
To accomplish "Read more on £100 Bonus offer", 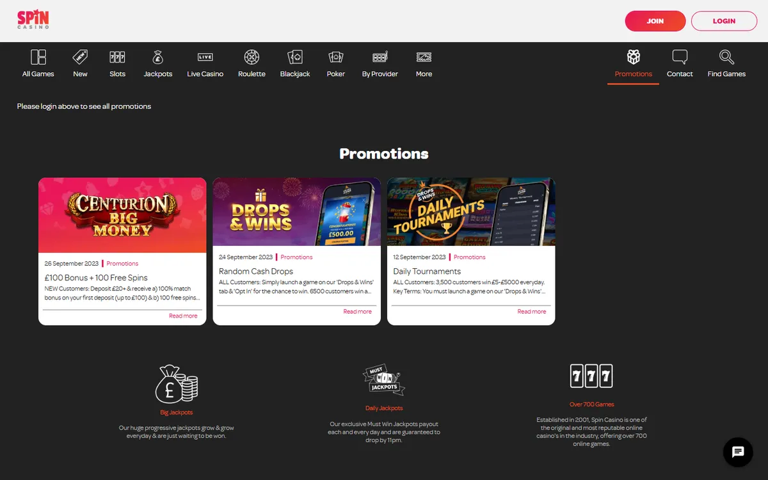I will click(x=183, y=316).
